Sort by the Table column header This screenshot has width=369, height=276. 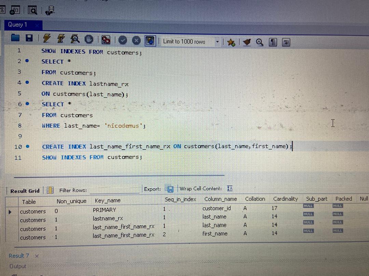coord(29,202)
